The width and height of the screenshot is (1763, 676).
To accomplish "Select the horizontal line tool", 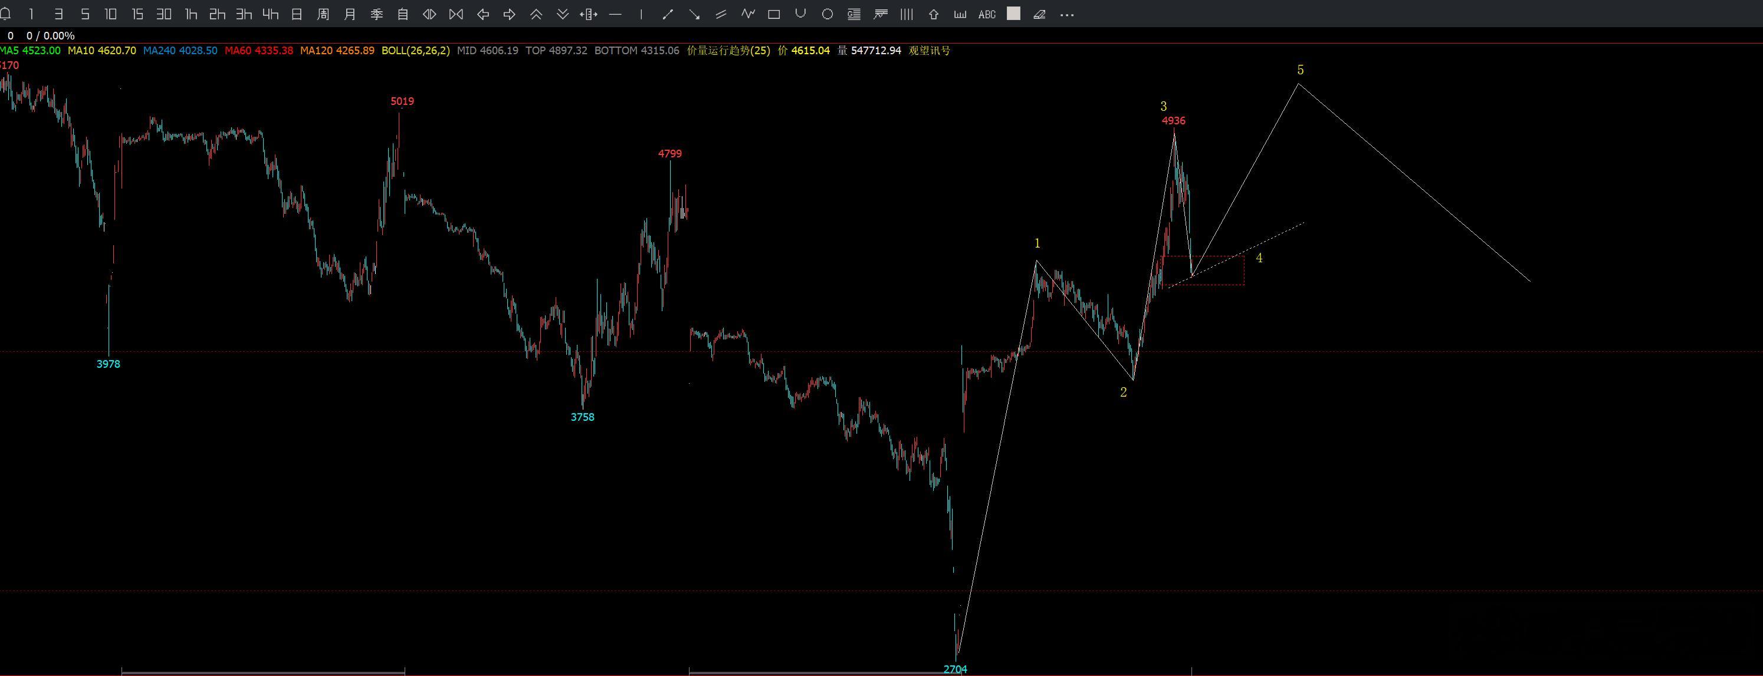I will pyautogui.click(x=615, y=14).
